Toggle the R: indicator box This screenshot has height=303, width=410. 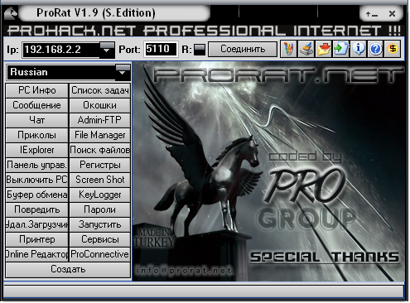coord(200,50)
